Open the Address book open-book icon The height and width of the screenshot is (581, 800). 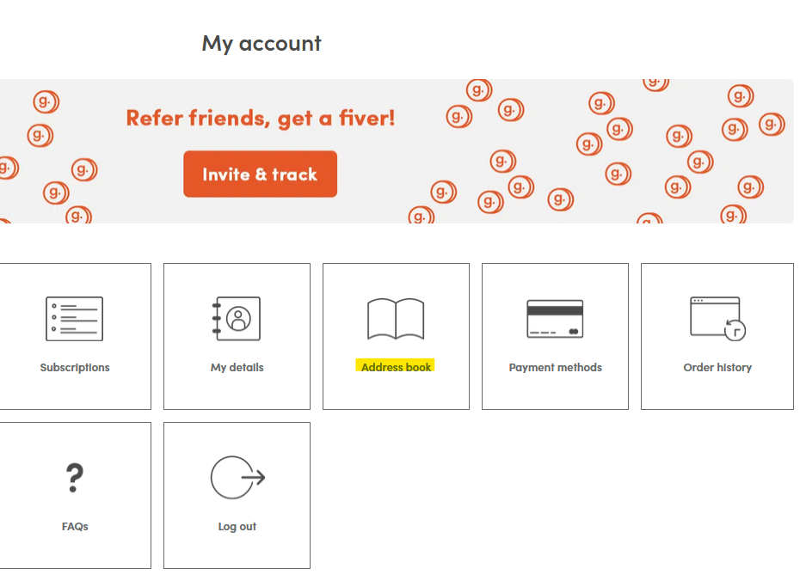coord(396,319)
